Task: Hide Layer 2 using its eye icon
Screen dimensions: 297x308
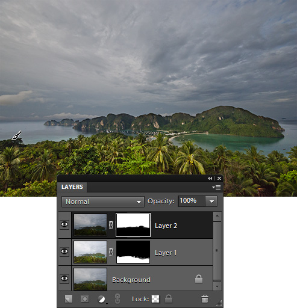Action: tap(64, 224)
